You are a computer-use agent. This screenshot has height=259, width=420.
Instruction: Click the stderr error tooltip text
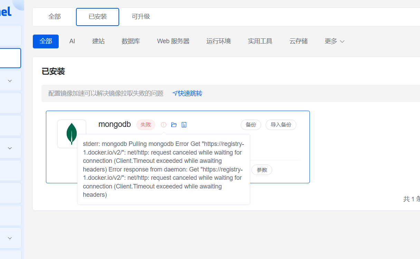(163, 169)
